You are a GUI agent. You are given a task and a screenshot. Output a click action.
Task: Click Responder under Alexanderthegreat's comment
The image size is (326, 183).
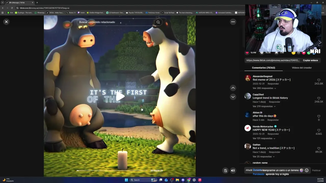click(273, 84)
